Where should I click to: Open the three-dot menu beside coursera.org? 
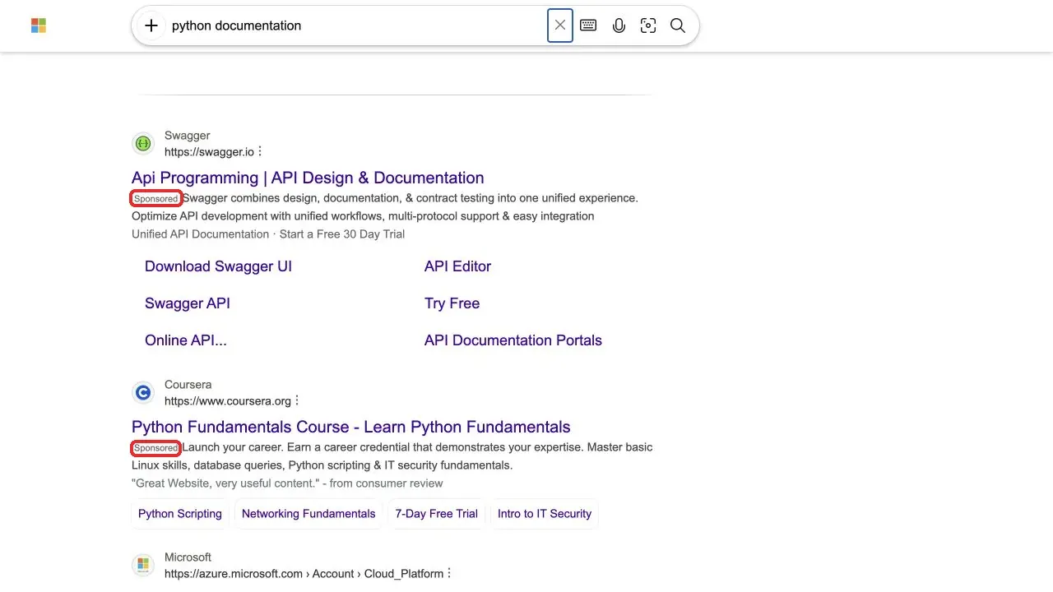[x=297, y=400]
